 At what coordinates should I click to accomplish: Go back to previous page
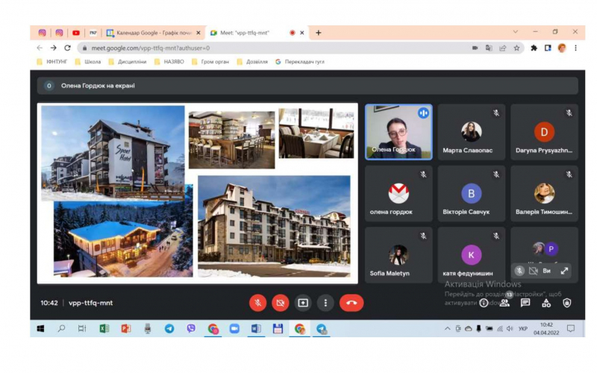40,48
